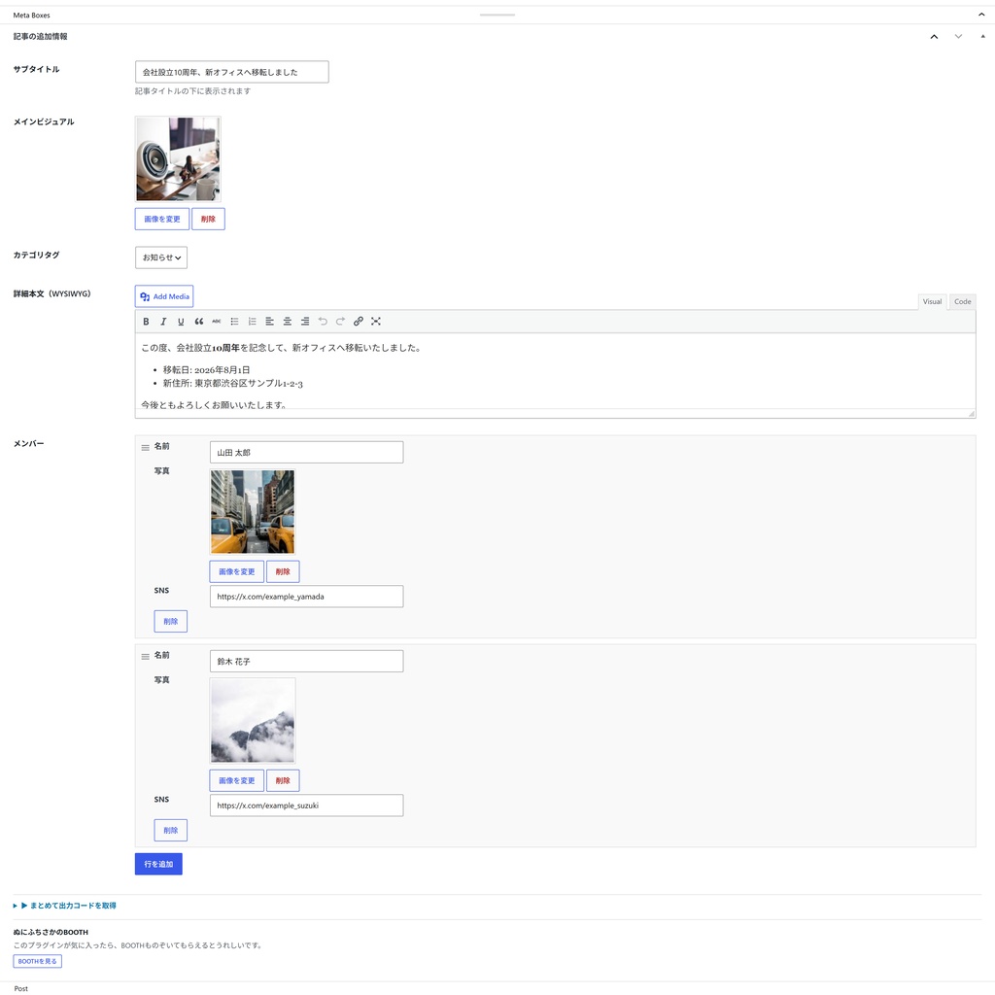Align text right in the editor
995x995 pixels.
(x=305, y=322)
